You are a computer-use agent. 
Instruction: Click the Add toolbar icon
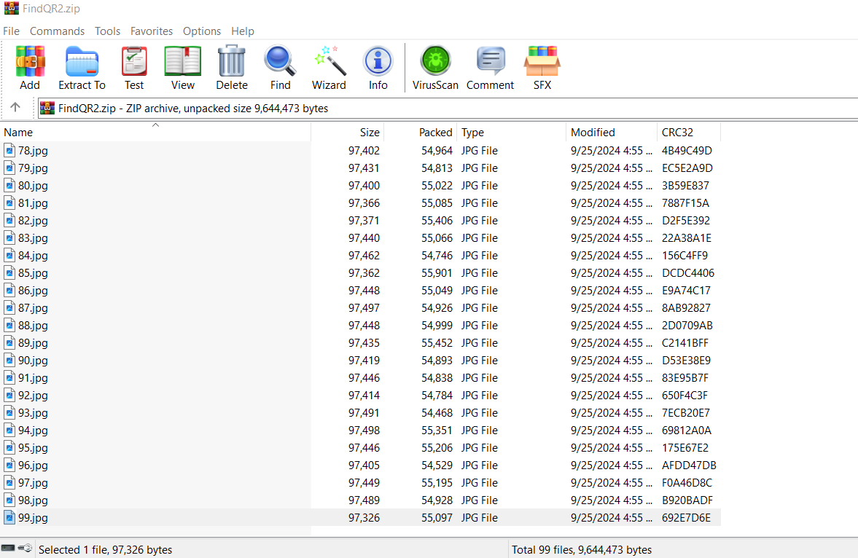tap(30, 68)
